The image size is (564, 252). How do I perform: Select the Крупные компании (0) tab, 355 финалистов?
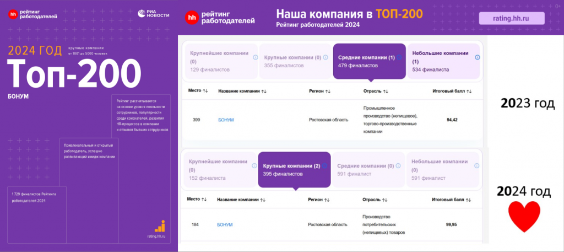[295, 61]
